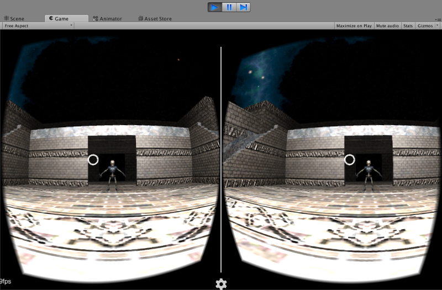Open the Free Aspect dropdown
Image resolution: width=442 pixels, height=290 pixels.
coord(38,25)
